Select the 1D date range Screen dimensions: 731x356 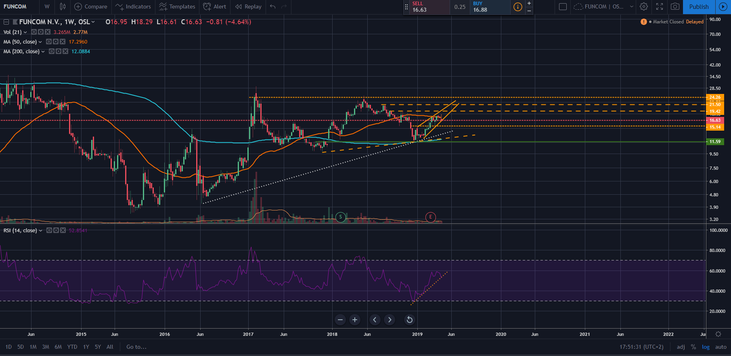click(8, 347)
